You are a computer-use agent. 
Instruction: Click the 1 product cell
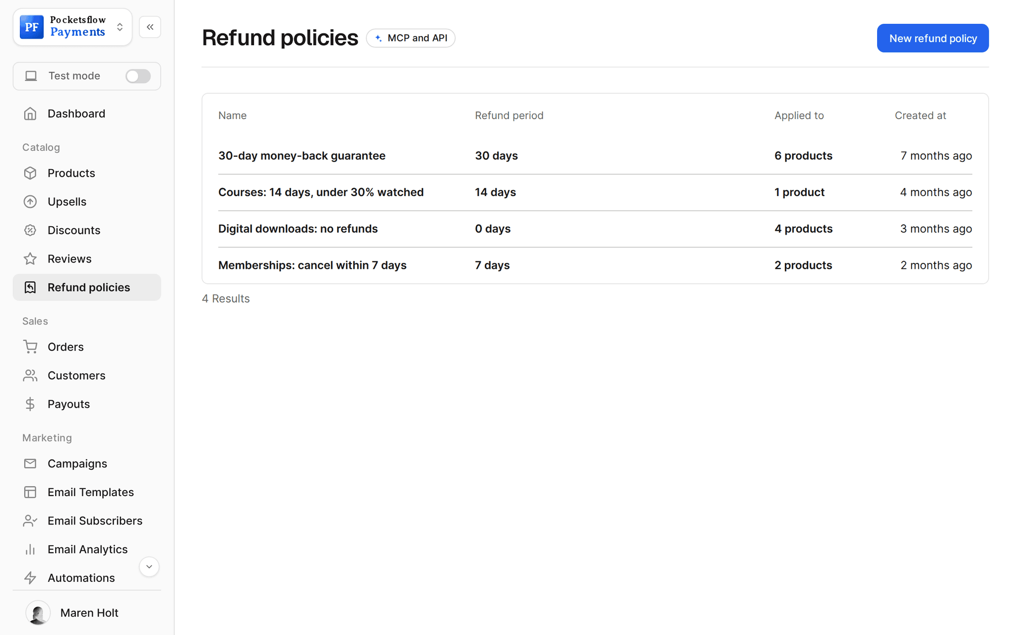point(799,192)
